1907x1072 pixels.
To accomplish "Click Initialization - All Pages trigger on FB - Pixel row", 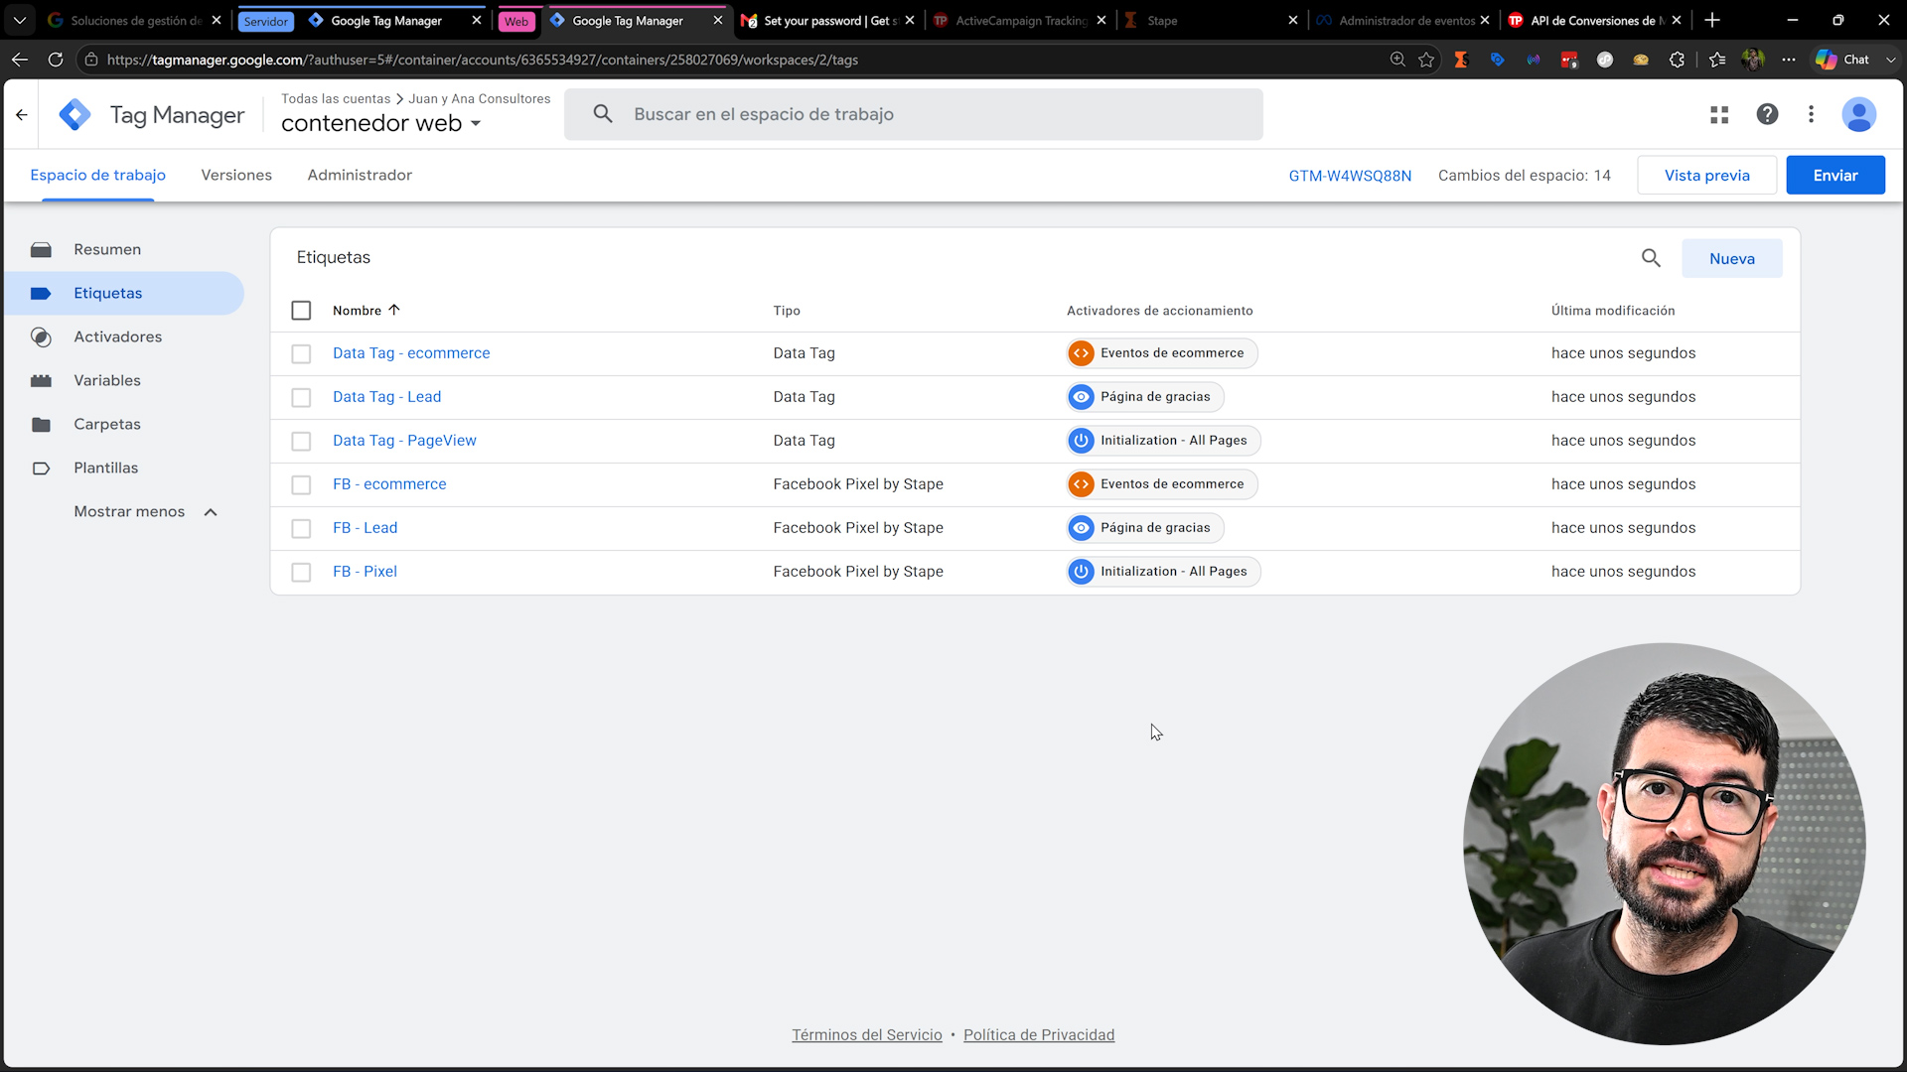I will (1163, 572).
